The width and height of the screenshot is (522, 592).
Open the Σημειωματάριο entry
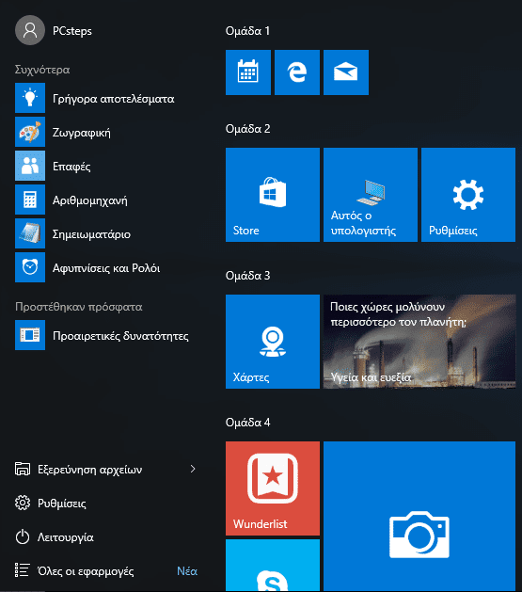91,234
